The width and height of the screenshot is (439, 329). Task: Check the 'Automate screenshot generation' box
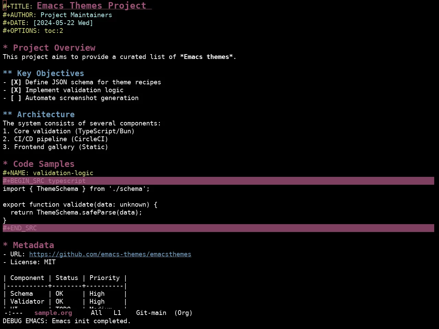(x=16, y=98)
